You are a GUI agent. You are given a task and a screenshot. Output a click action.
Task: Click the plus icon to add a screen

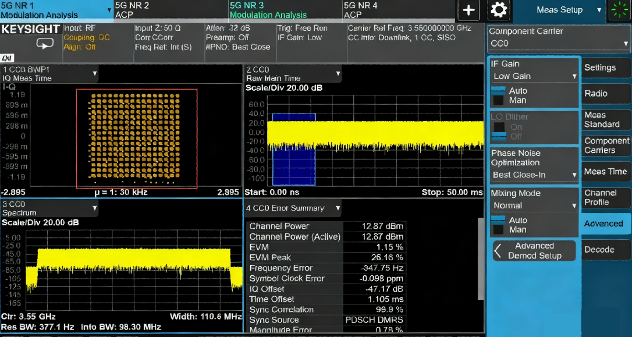pyautogui.click(x=469, y=10)
